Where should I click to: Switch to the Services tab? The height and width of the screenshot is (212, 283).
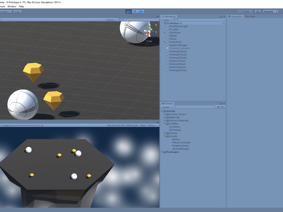click(250, 17)
